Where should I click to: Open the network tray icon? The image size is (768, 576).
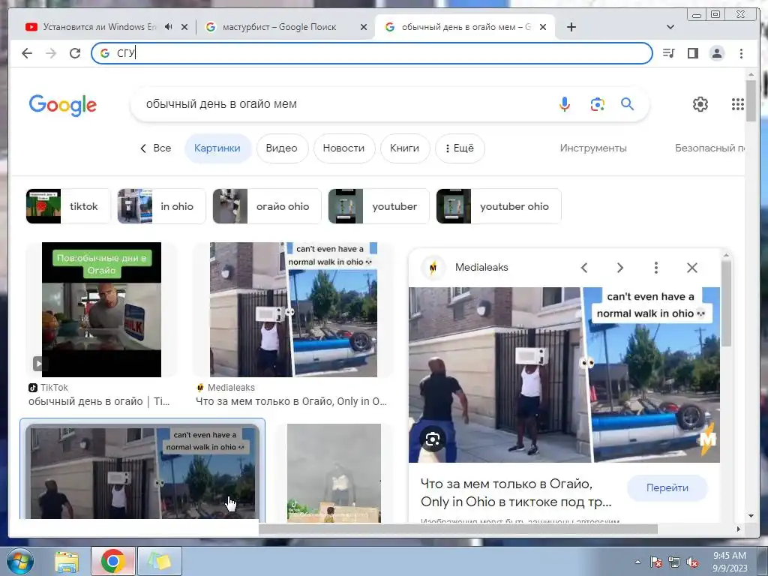pos(674,562)
